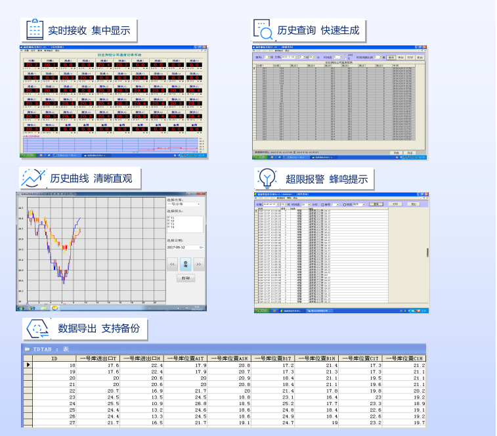
Task: Toggle the T4 probe checkbox
Action: point(168,228)
